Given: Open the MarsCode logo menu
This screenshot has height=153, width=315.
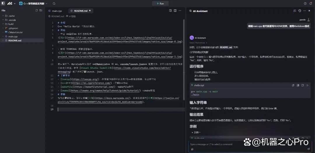Looking at the screenshot, I should coord(11,3).
